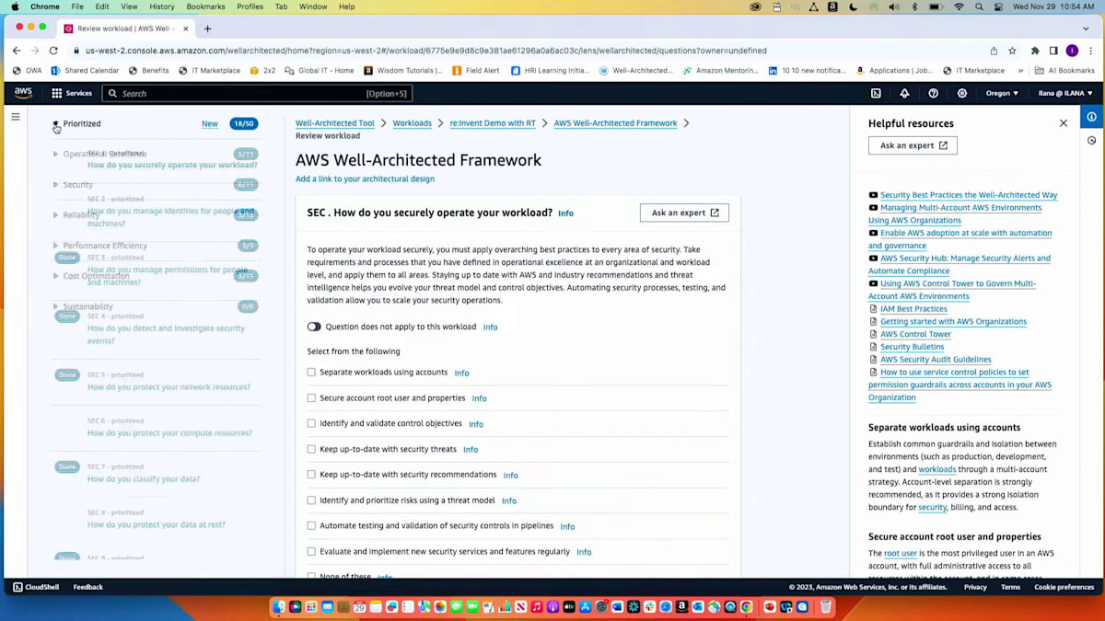Collapse the Prioritized section arrow
This screenshot has height=621, width=1105.
click(x=55, y=123)
